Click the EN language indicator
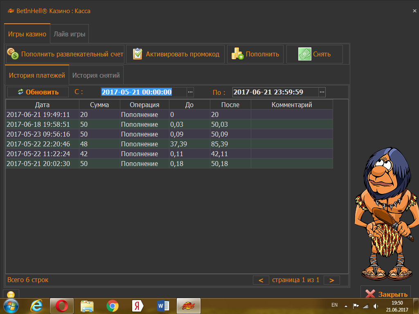This screenshot has width=419, height=314. [x=334, y=305]
